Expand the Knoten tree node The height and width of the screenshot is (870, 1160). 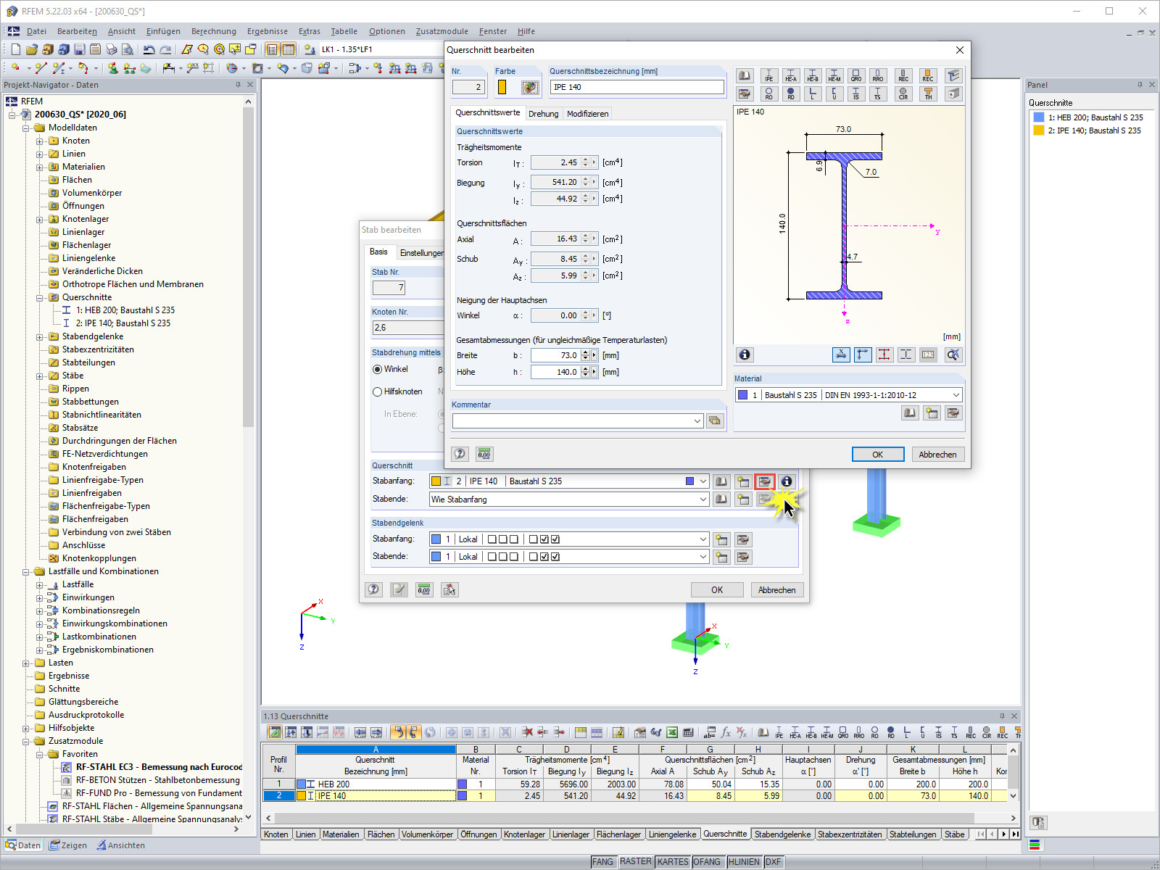(x=40, y=141)
